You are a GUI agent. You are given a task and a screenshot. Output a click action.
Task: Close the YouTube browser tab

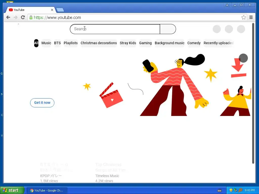point(52,10)
